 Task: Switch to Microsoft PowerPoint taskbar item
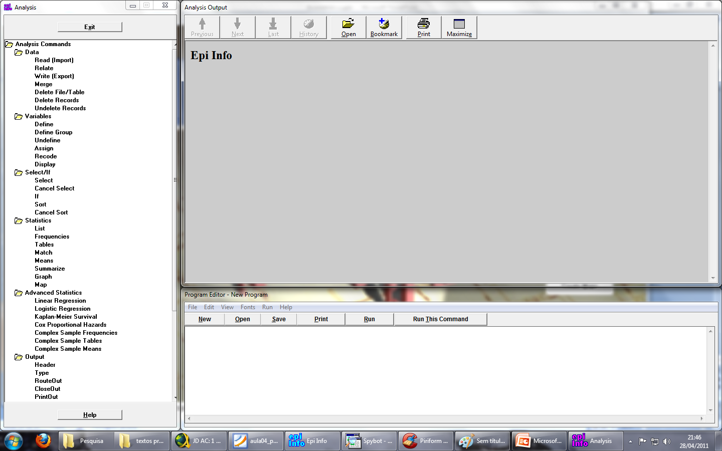coord(539,441)
